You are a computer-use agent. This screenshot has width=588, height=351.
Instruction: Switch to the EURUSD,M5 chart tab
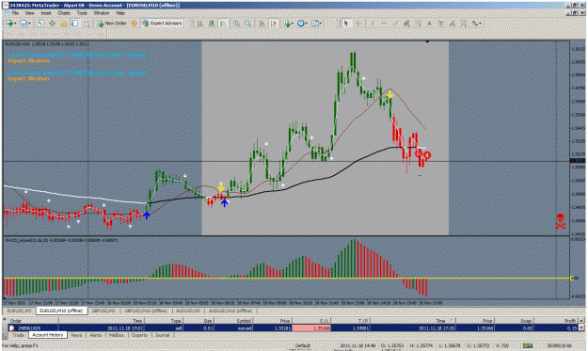pyautogui.click(x=20, y=311)
